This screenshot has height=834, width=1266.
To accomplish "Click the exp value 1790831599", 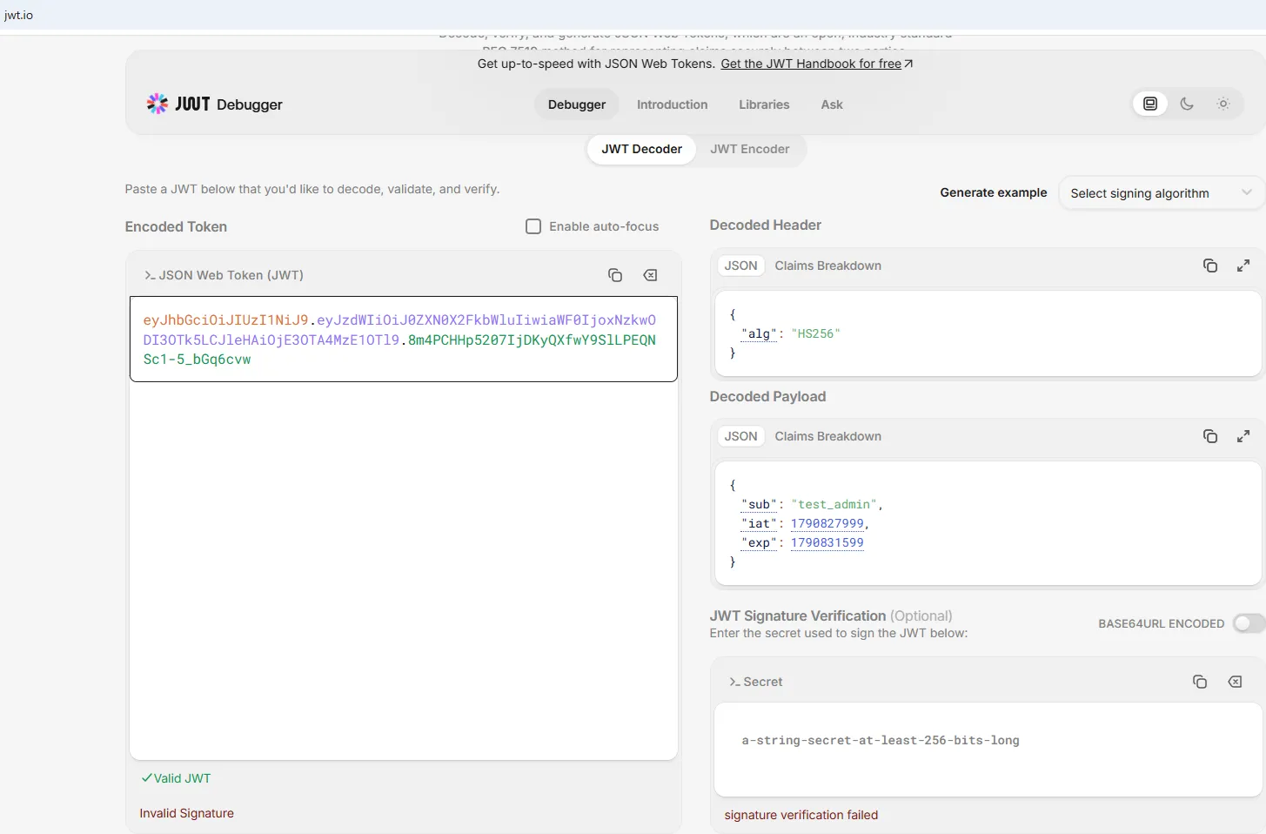I will pyautogui.click(x=827, y=542).
